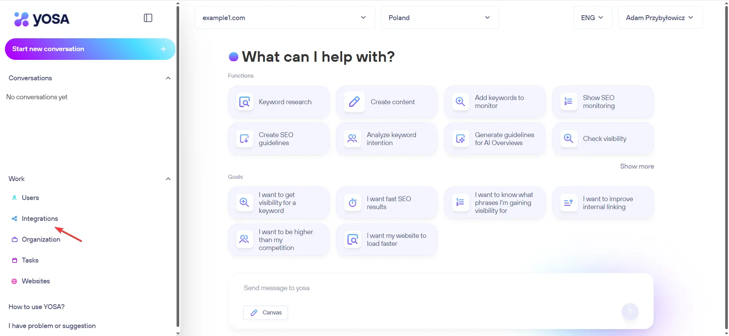Click the Keyword research magnifier icon
Viewport: 729px width, 336px height.
[x=245, y=102]
